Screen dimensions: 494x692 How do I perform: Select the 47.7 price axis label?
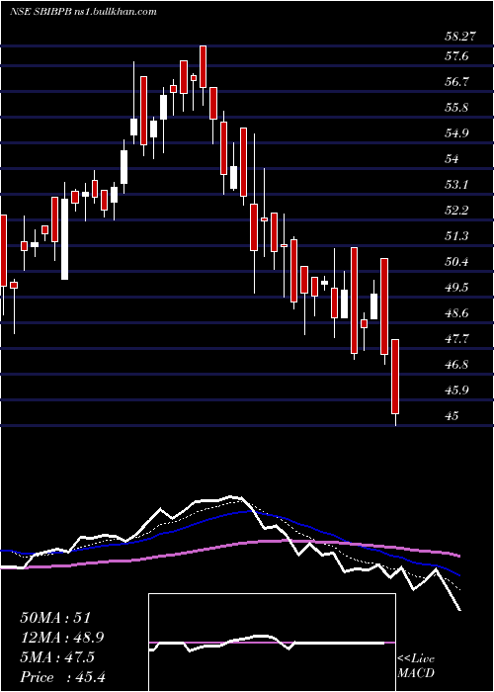pos(456,339)
